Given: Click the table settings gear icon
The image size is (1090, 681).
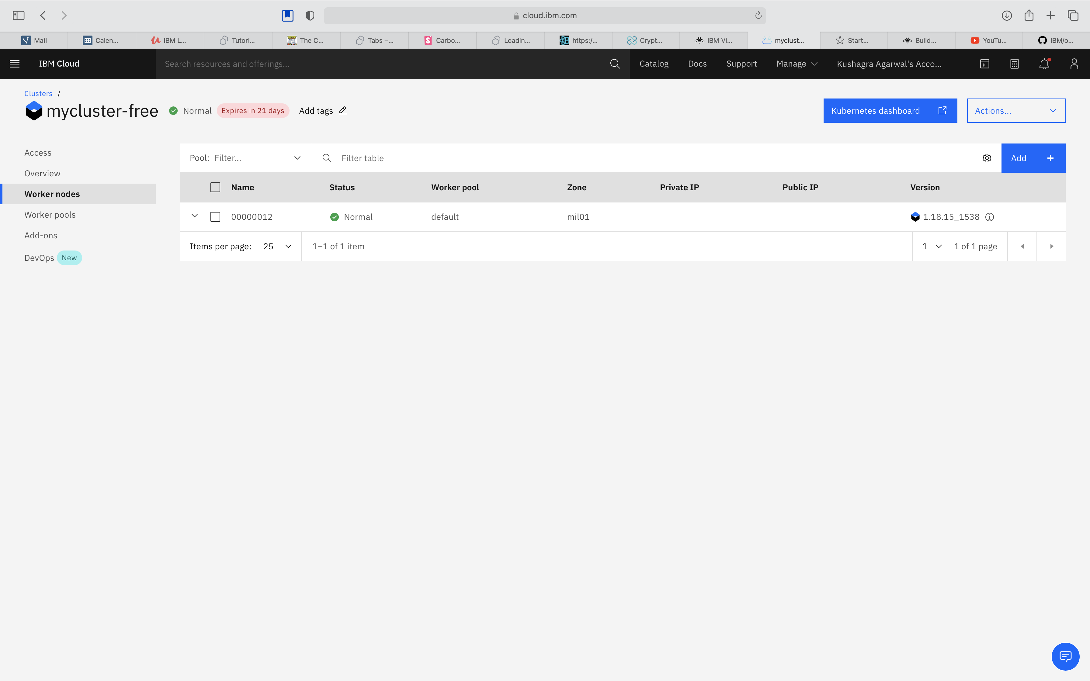Looking at the screenshot, I should (986, 158).
